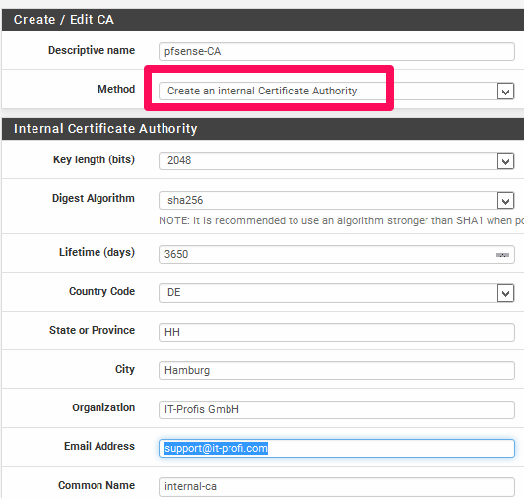Image resolution: width=524 pixels, height=498 pixels.
Task: Click the Create / Edit CA heading
Action: pos(63,20)
